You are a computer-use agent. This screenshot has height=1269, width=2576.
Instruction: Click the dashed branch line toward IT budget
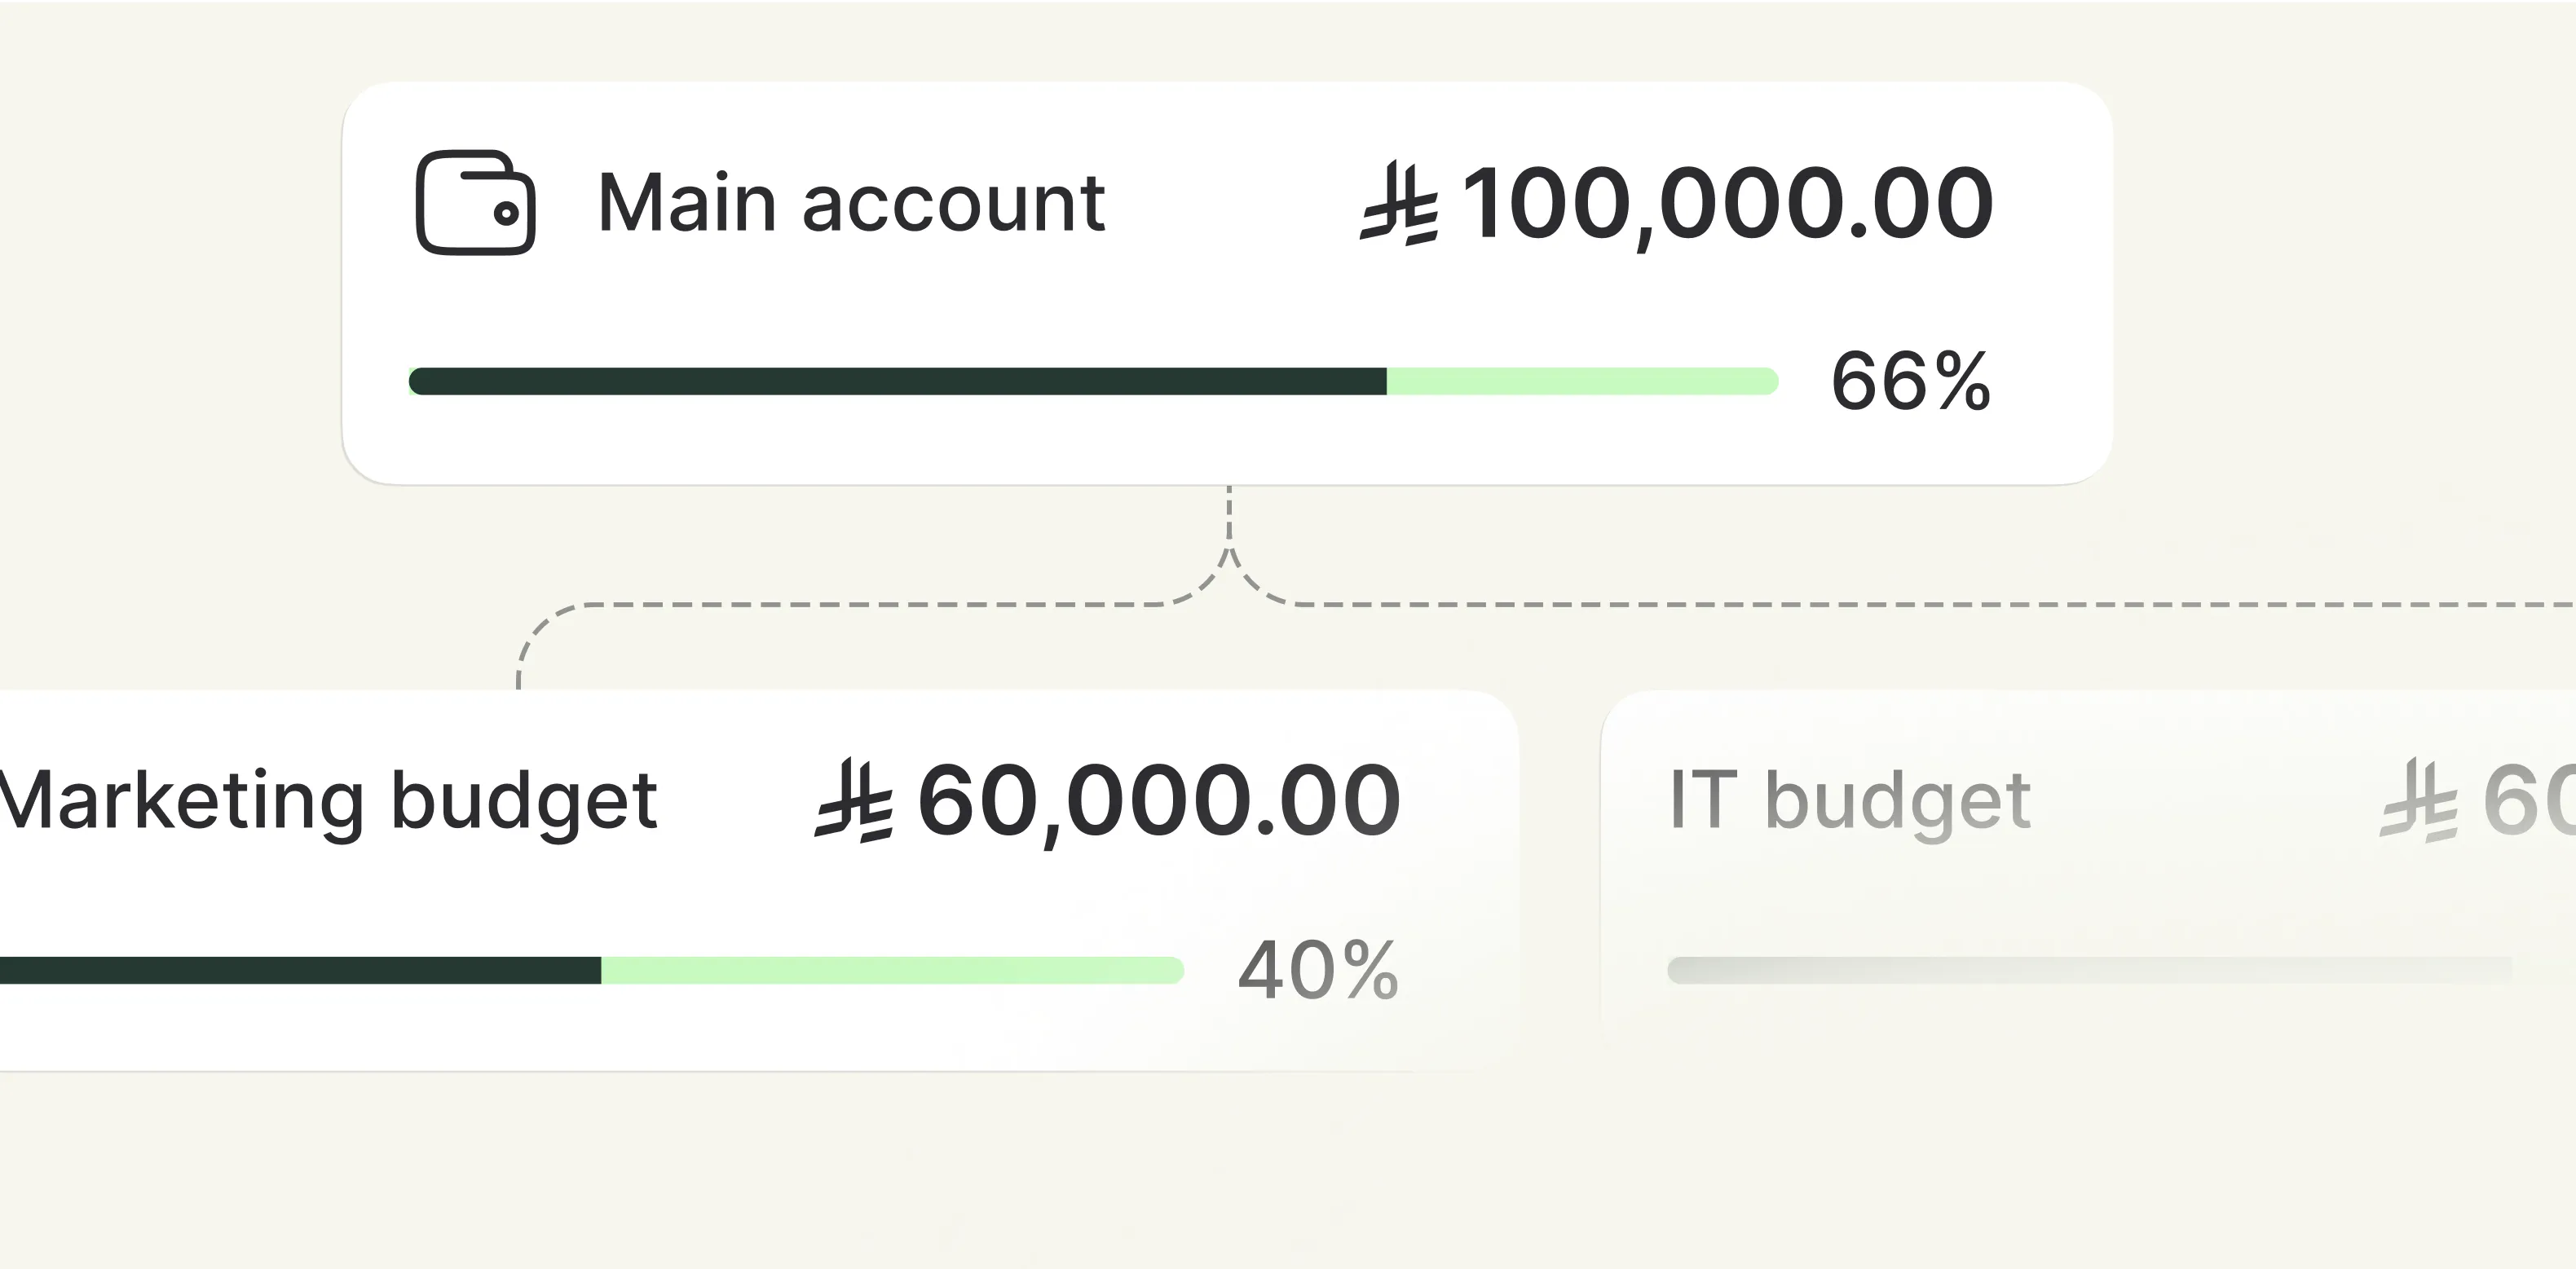click(1900, 605)
